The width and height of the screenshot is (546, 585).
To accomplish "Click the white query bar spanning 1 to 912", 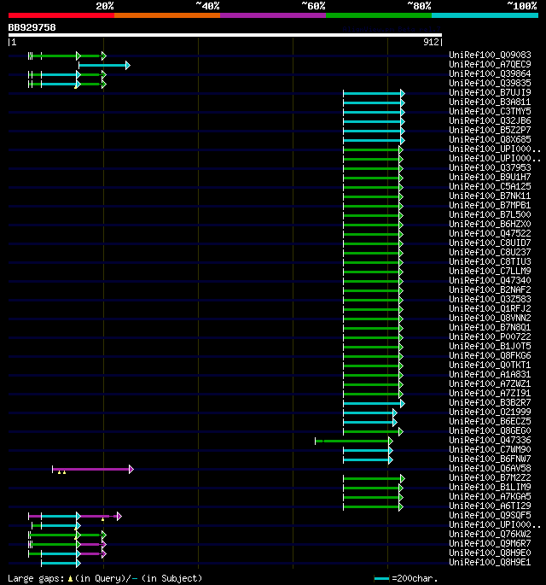I will click(x=225, y=35).
